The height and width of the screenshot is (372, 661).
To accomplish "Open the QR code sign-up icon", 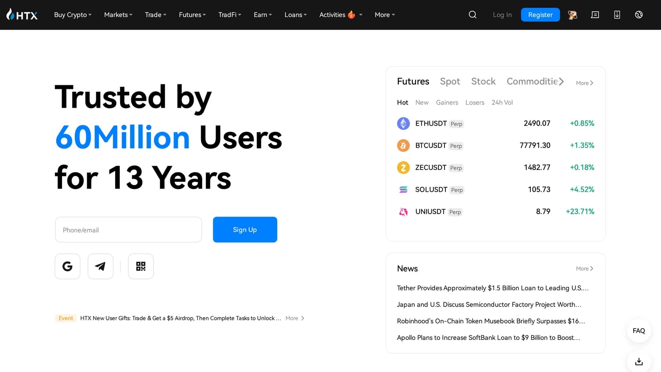I will (141, 266).
